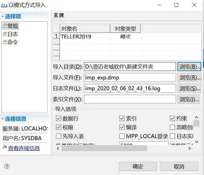Click 浏览(S) to choose log file

tap(189, 88)
